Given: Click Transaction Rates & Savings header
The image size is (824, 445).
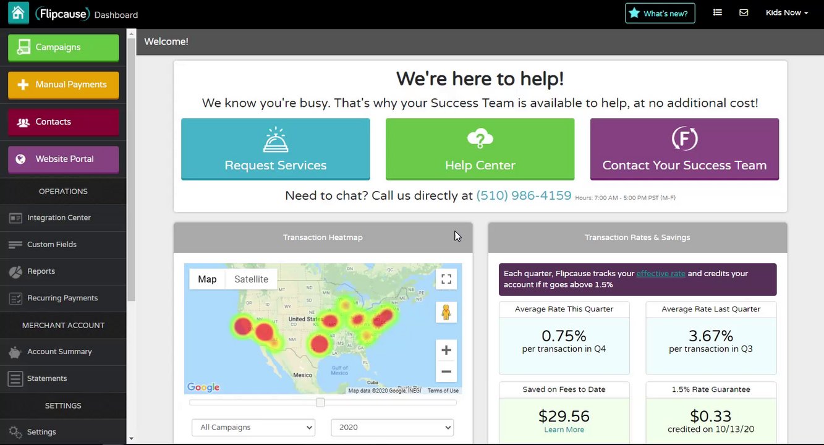Looking at the screenshot, I should point(637,237).
